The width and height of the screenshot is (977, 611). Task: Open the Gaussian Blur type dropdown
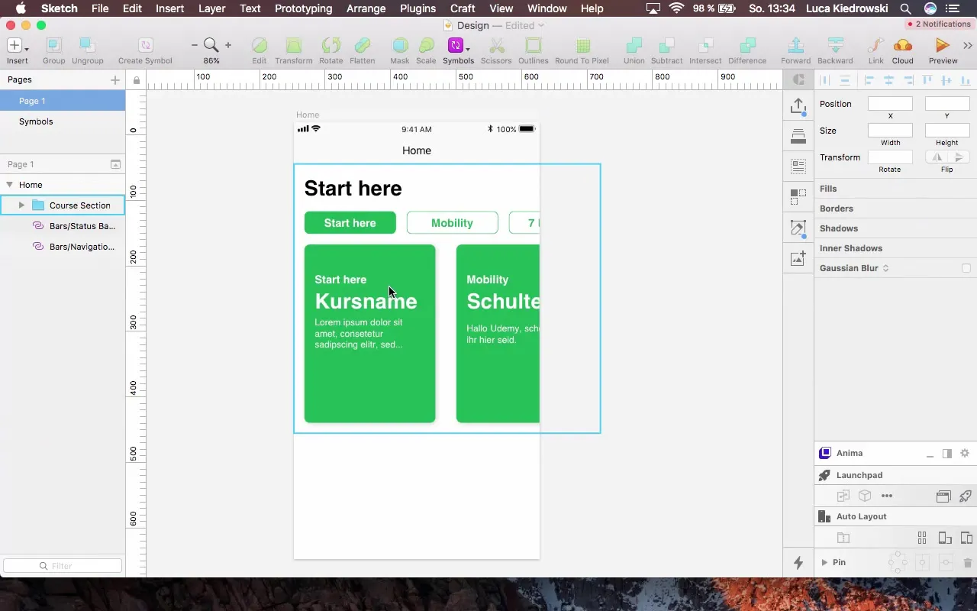coord(885,268)
